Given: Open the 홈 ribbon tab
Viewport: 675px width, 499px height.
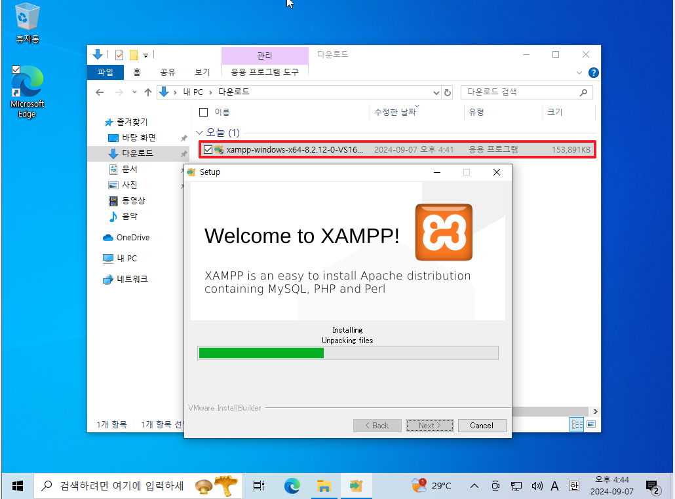Looking at the screenshot, I should (x=137, y=72).
